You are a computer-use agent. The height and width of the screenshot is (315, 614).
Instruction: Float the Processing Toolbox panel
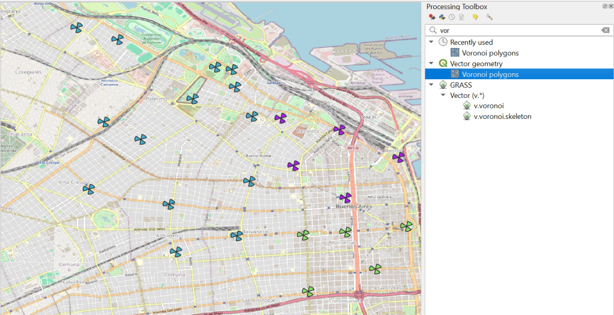[604, 6]
